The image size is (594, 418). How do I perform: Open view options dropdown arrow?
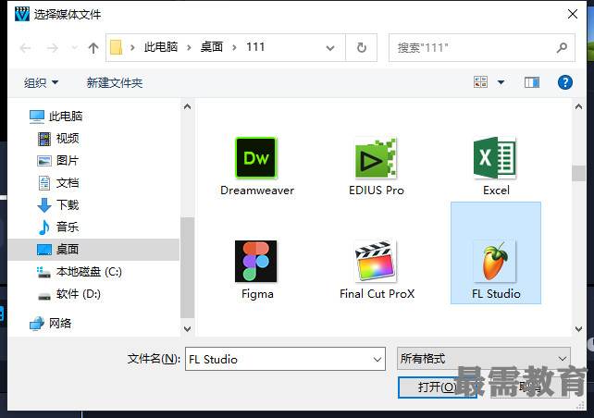pos(501,82)
